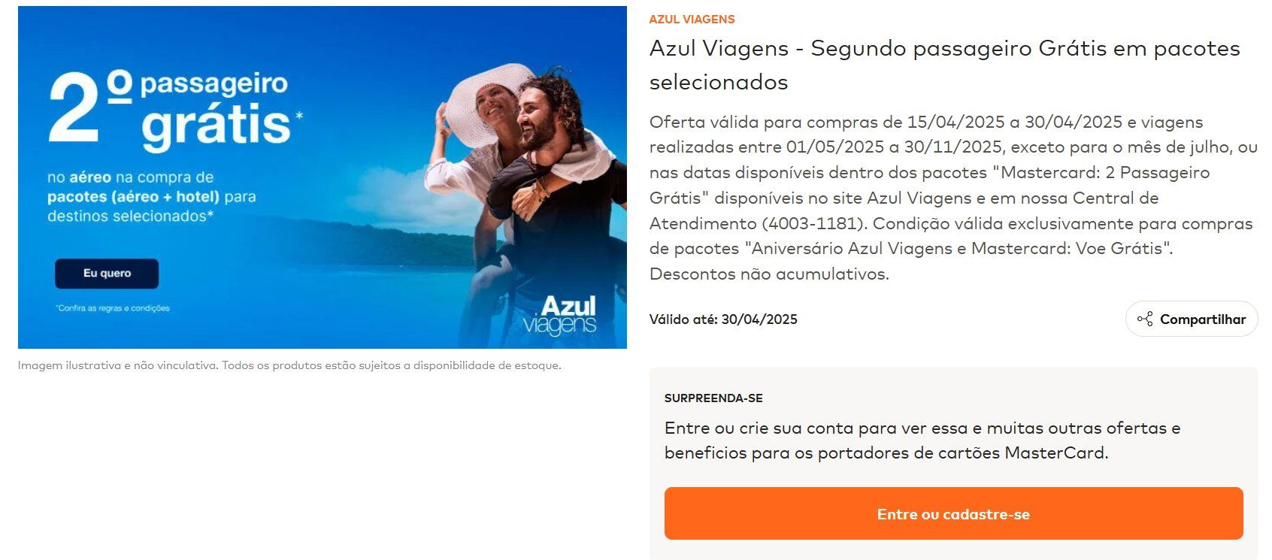This screenshot has height=560, width=1272.
Task: Click the SURPREENDA-SE heading
Action: point(713,398)
